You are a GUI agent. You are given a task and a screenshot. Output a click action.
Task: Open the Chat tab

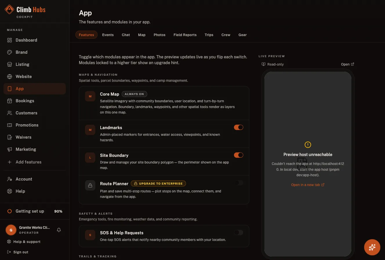(126, 35)
